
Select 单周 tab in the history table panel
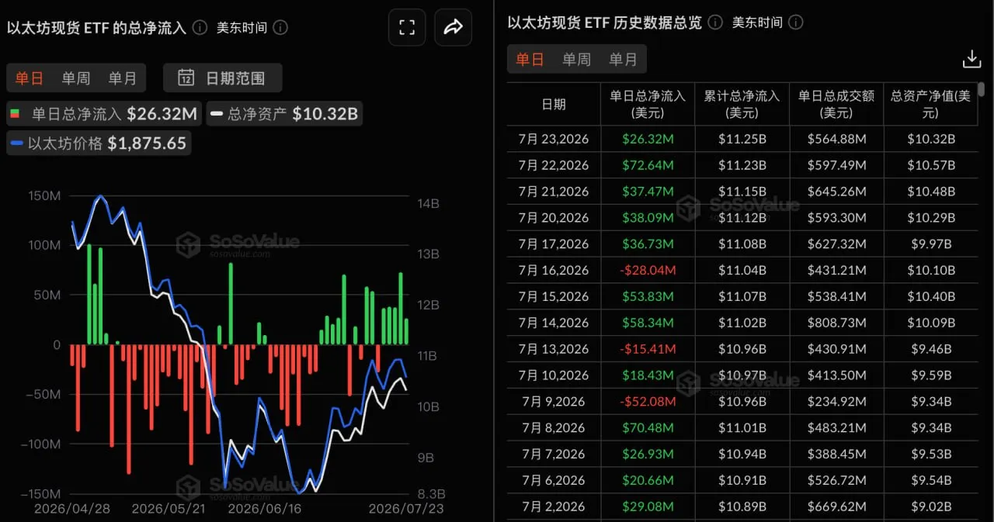click(x=576, y=60)
